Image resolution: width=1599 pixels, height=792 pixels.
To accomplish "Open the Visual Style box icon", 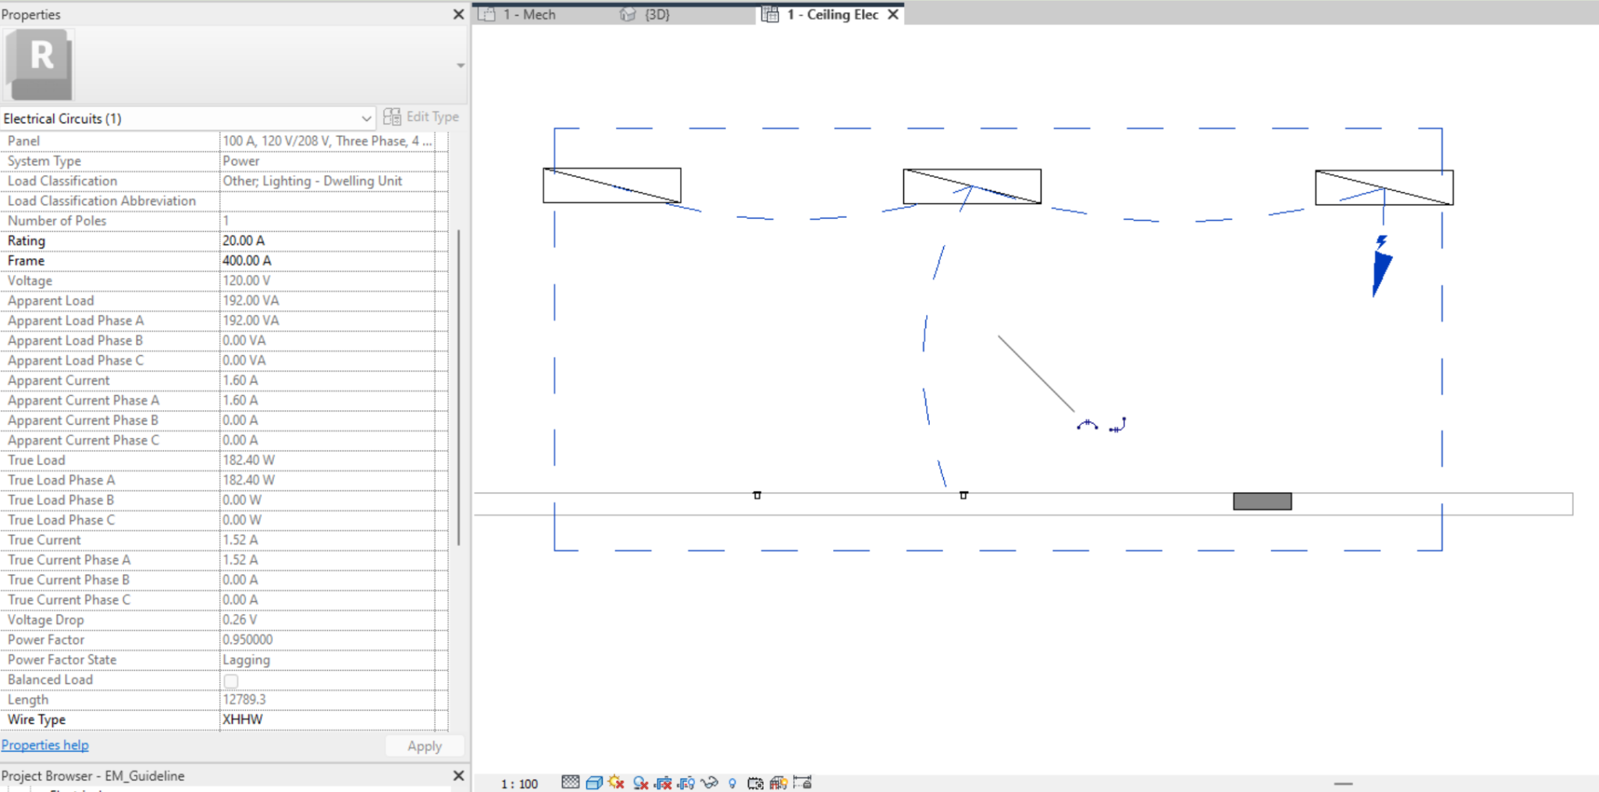I will coord(593,782).
